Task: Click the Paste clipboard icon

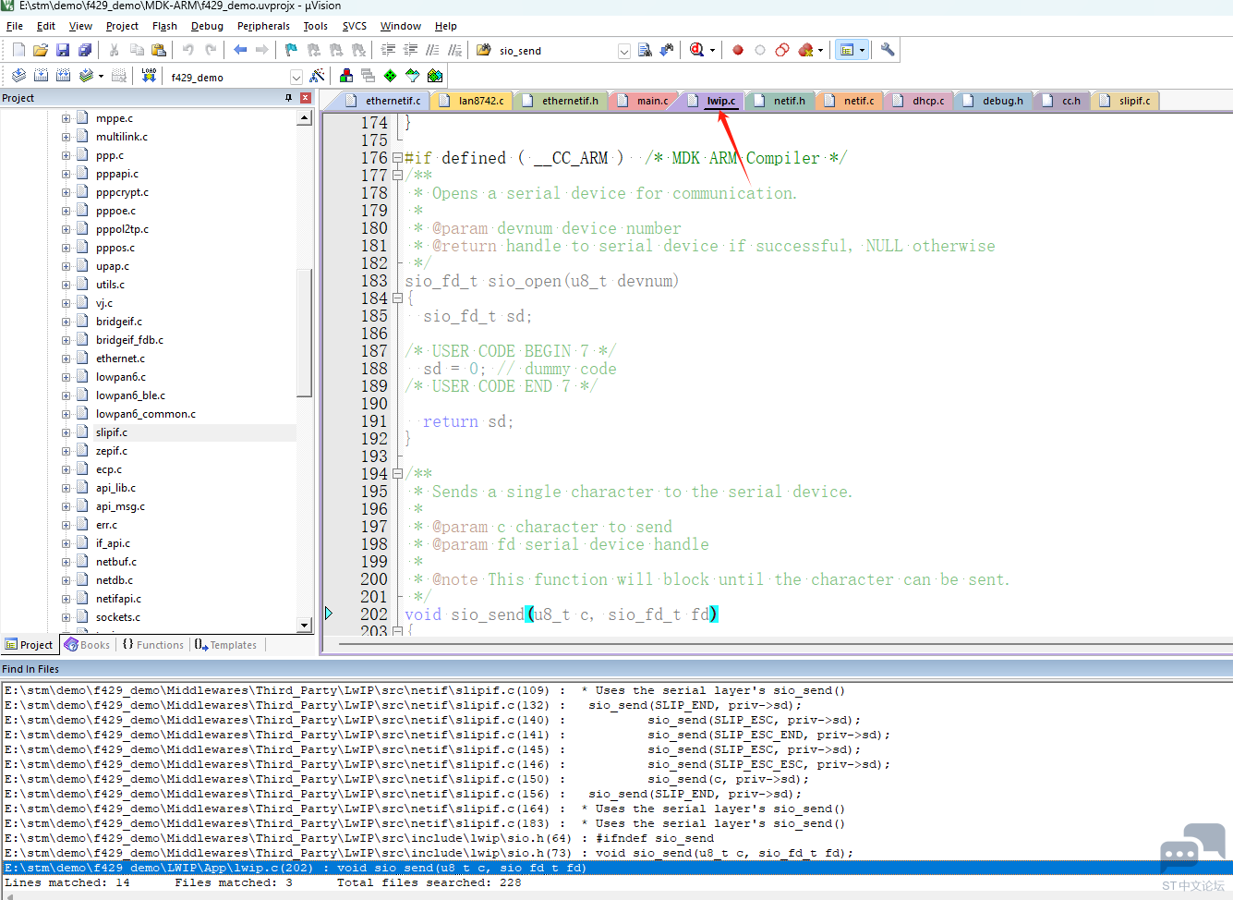Action: tap(159, 50)
